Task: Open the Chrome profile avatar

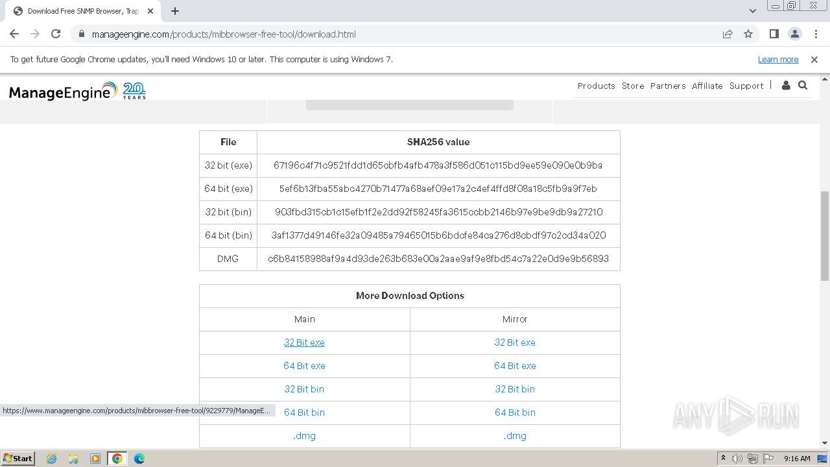Action: [x=794, y=34]
